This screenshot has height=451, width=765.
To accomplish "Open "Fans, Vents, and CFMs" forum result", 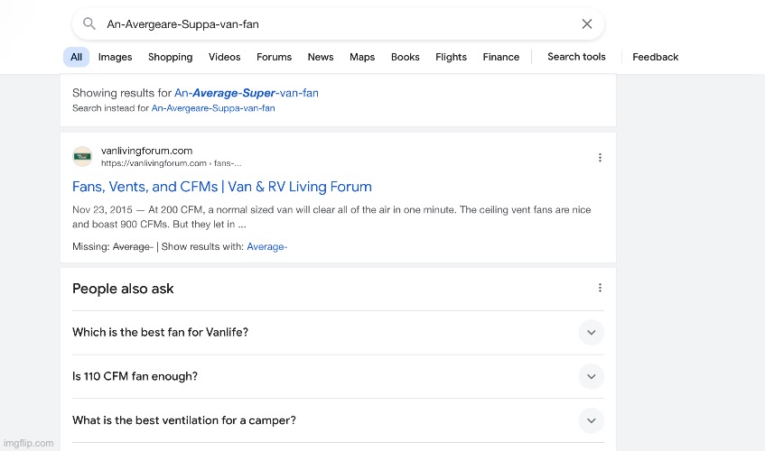I will (222, 187).
